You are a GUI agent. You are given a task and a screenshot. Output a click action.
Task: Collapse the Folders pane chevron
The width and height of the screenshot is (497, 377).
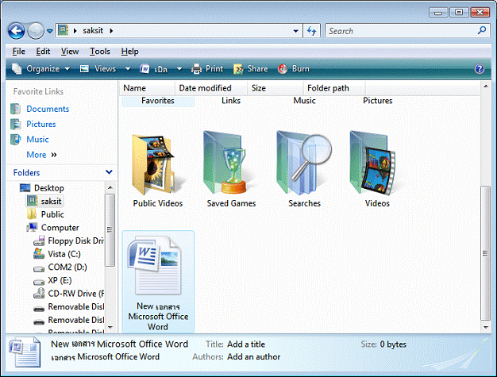click(x=109, y=172)
